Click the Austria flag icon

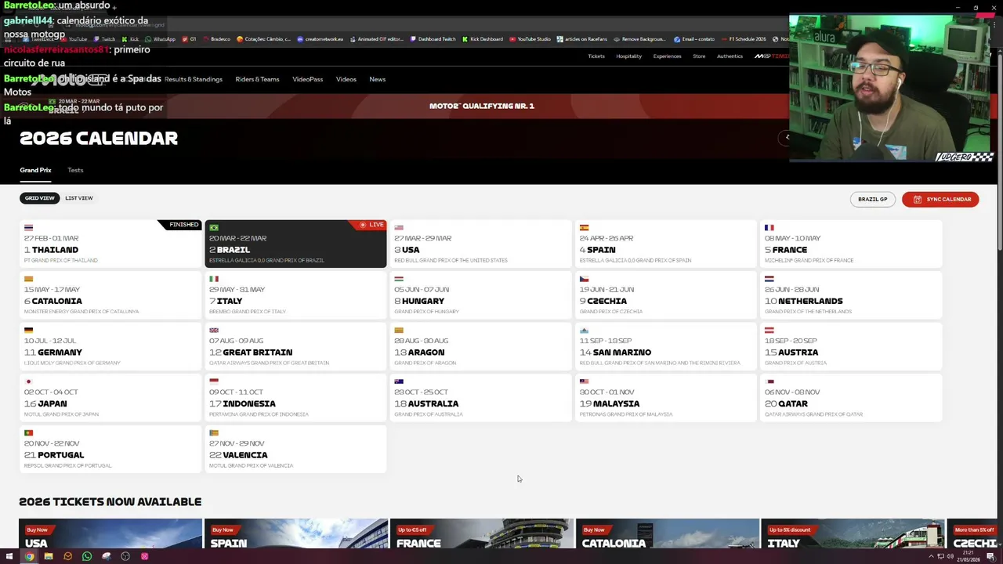tap(769, 331)
